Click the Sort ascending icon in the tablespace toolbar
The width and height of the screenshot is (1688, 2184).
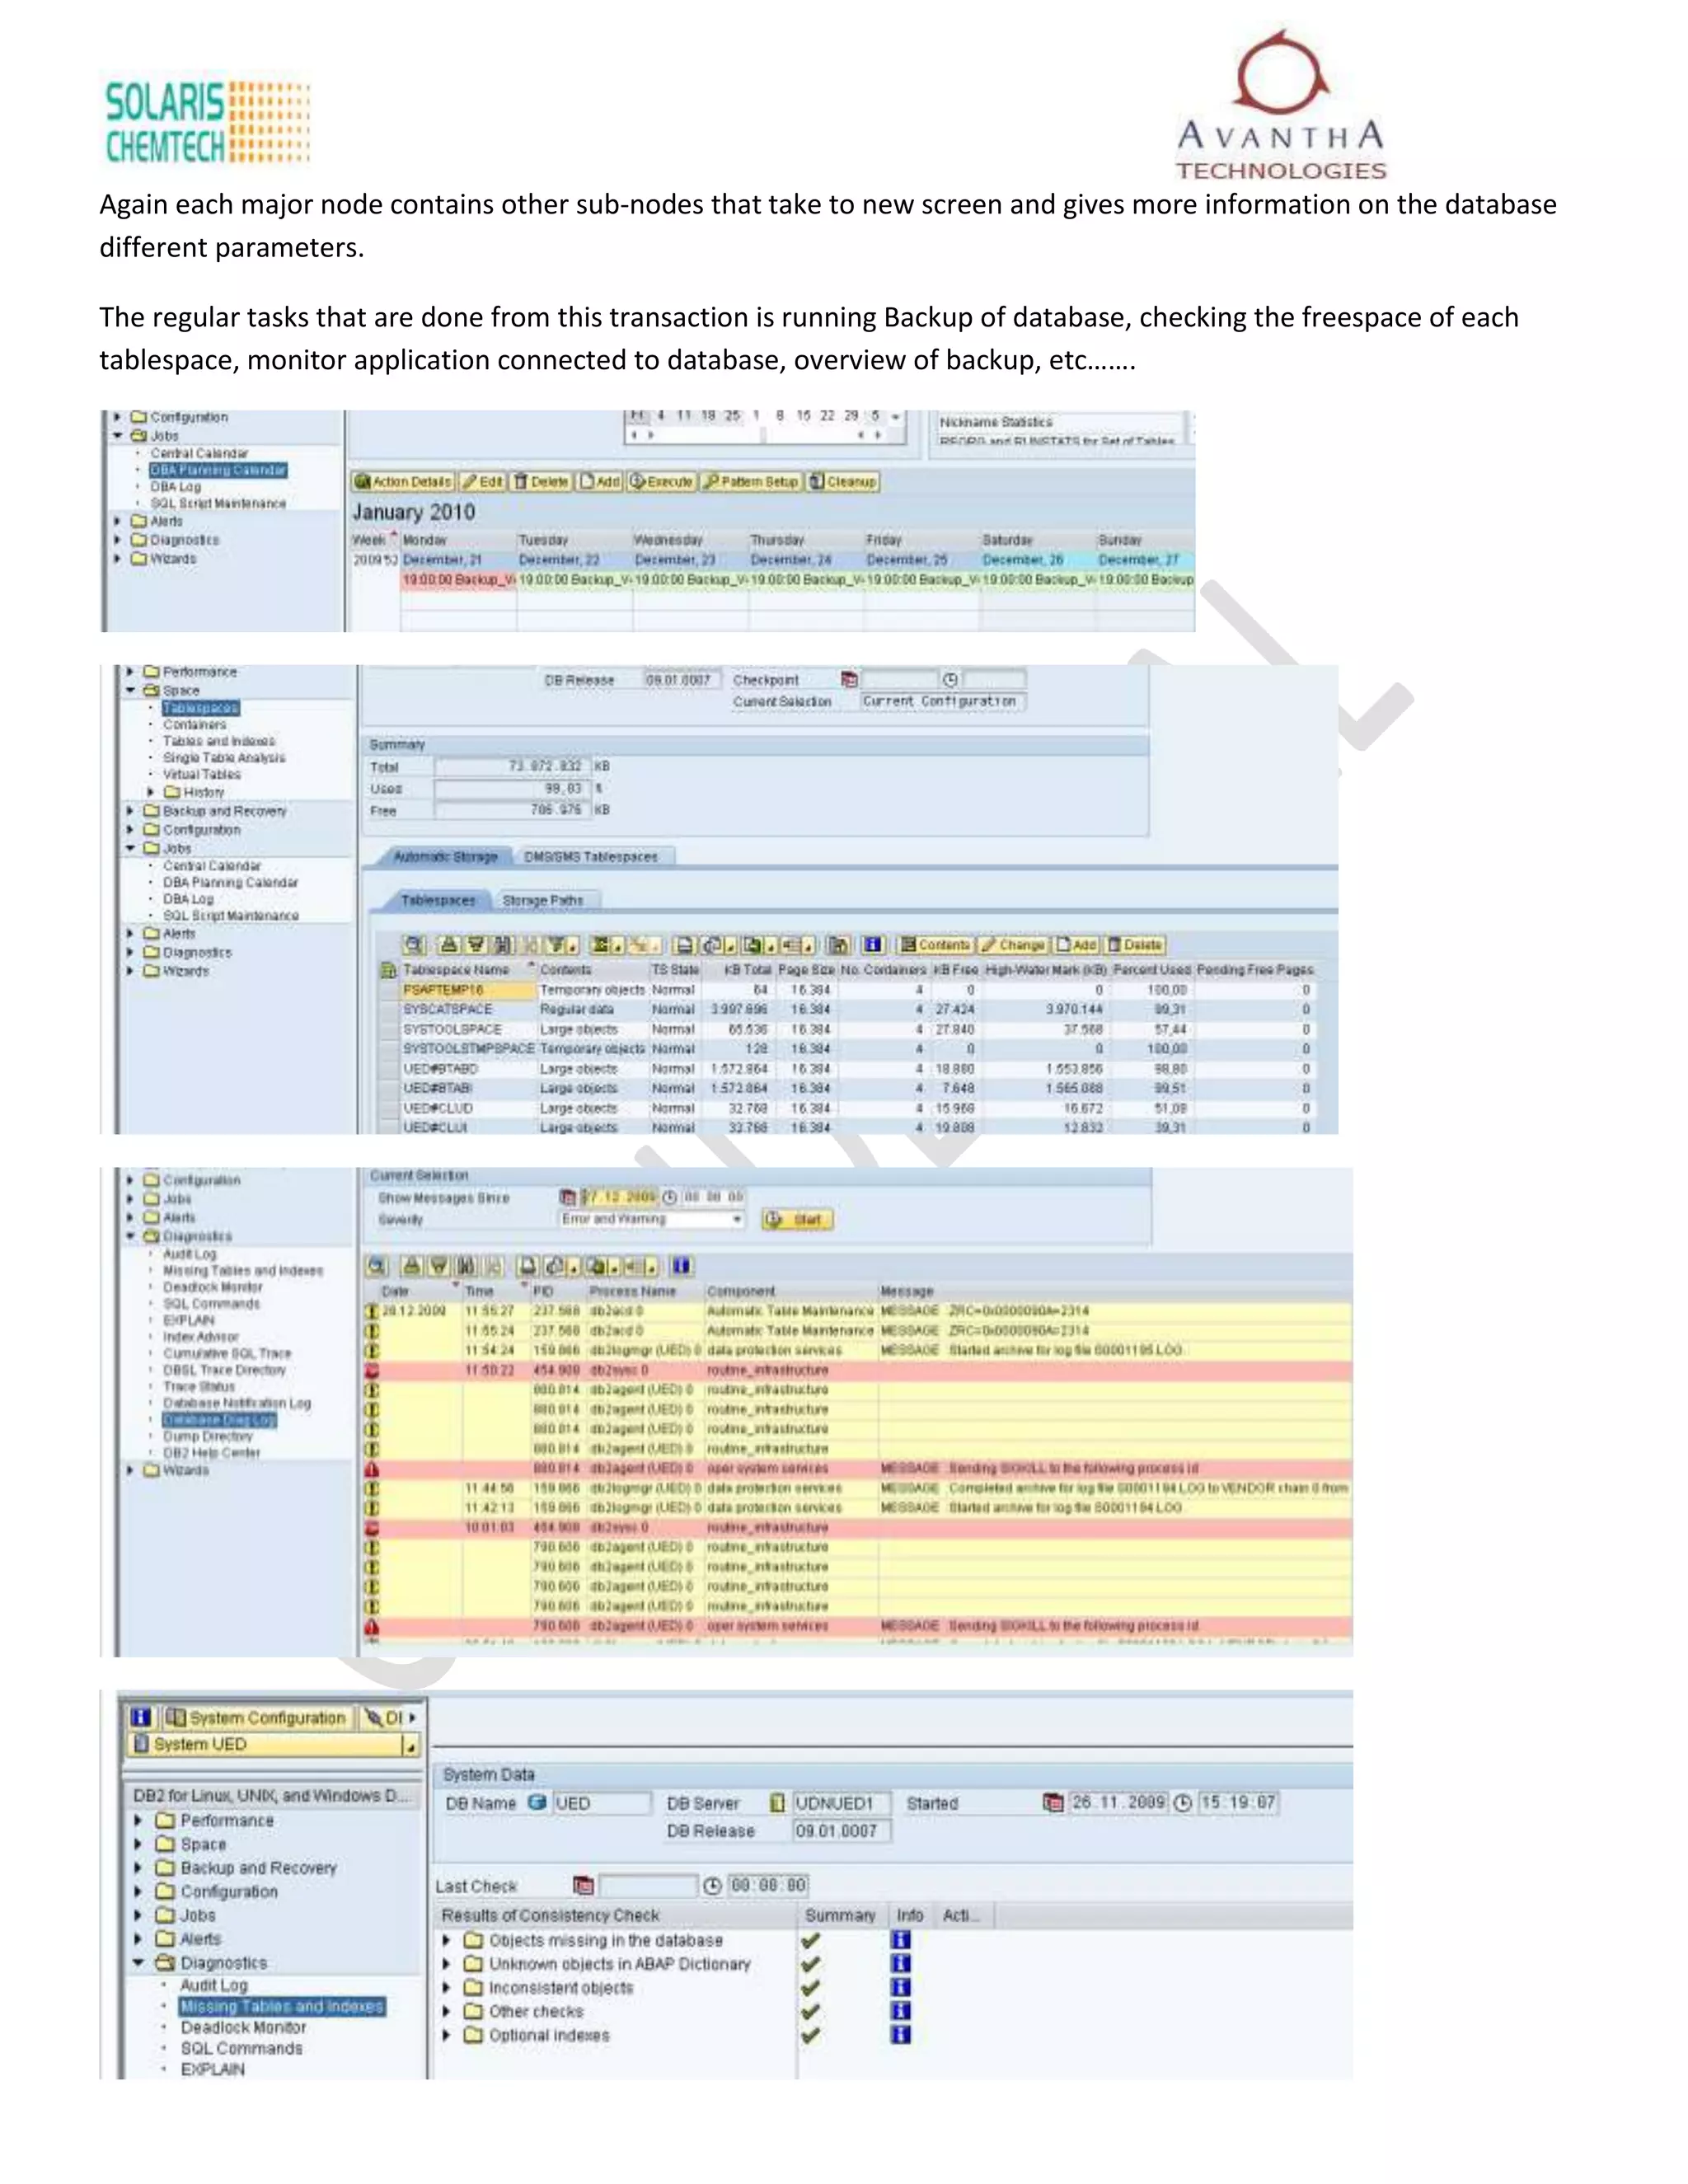click(449, 945)
